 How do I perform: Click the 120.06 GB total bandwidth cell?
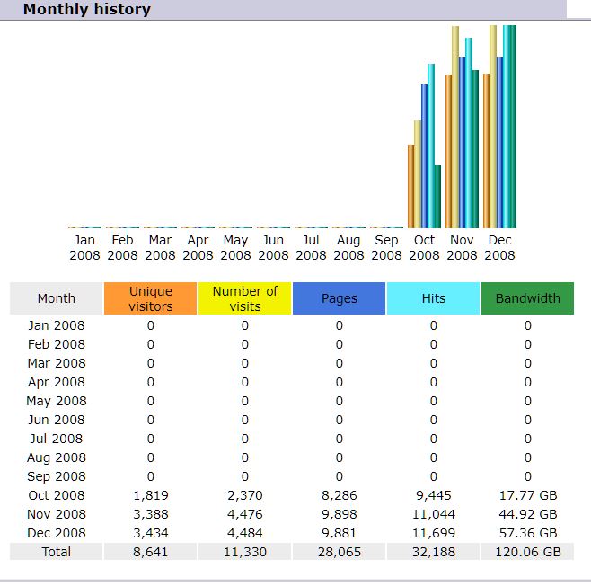[x=527, y=552]
